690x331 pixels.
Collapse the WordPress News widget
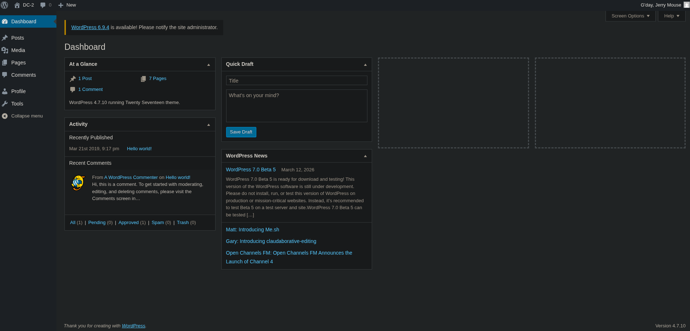click(365, 156)
